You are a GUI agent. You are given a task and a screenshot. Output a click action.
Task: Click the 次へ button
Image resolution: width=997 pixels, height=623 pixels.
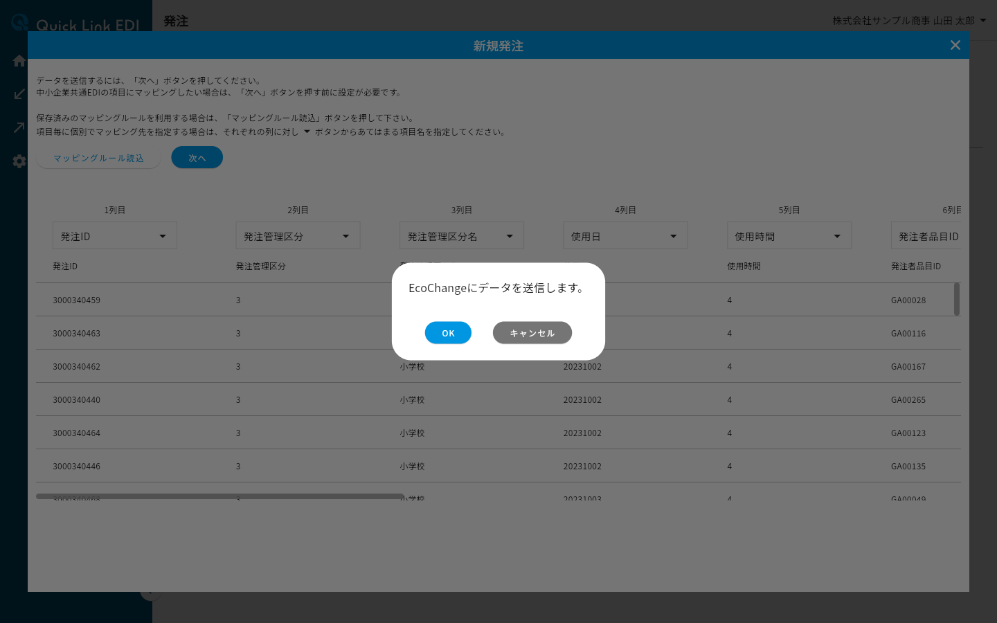point(197,158)
